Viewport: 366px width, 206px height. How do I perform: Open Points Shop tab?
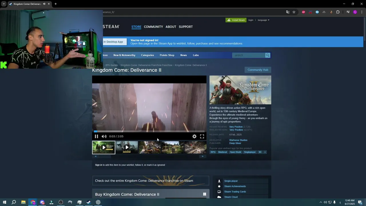167,55
